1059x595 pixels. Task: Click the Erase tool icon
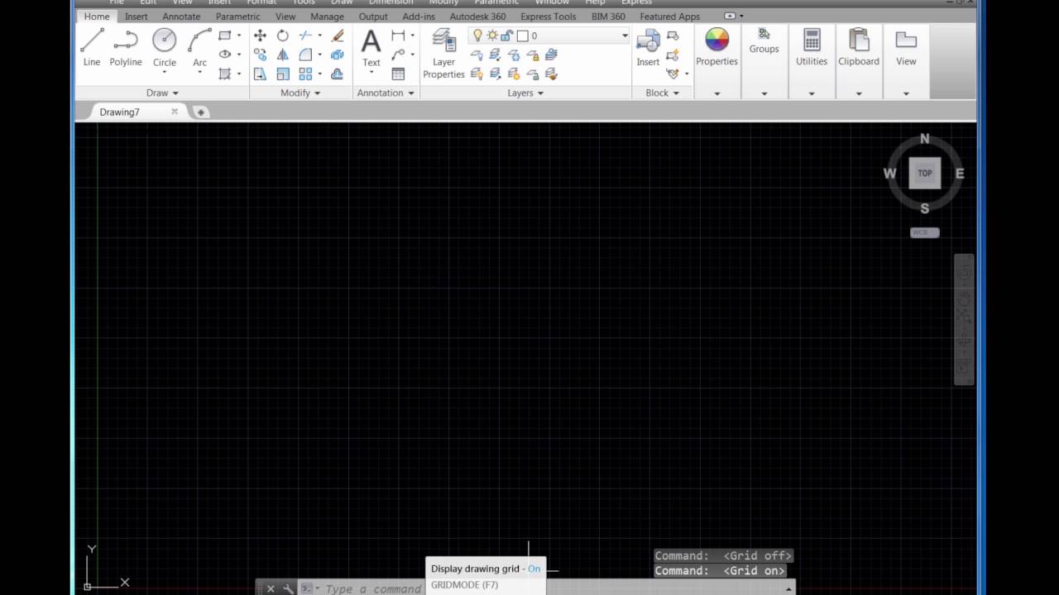[x=338, y=36]
